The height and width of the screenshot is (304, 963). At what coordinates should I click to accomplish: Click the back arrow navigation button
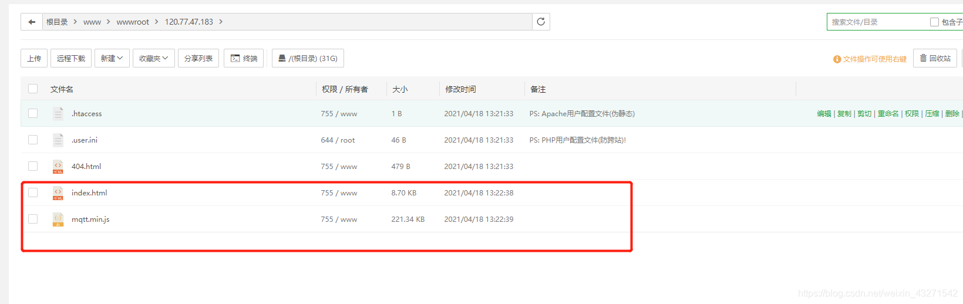point(32,22)
